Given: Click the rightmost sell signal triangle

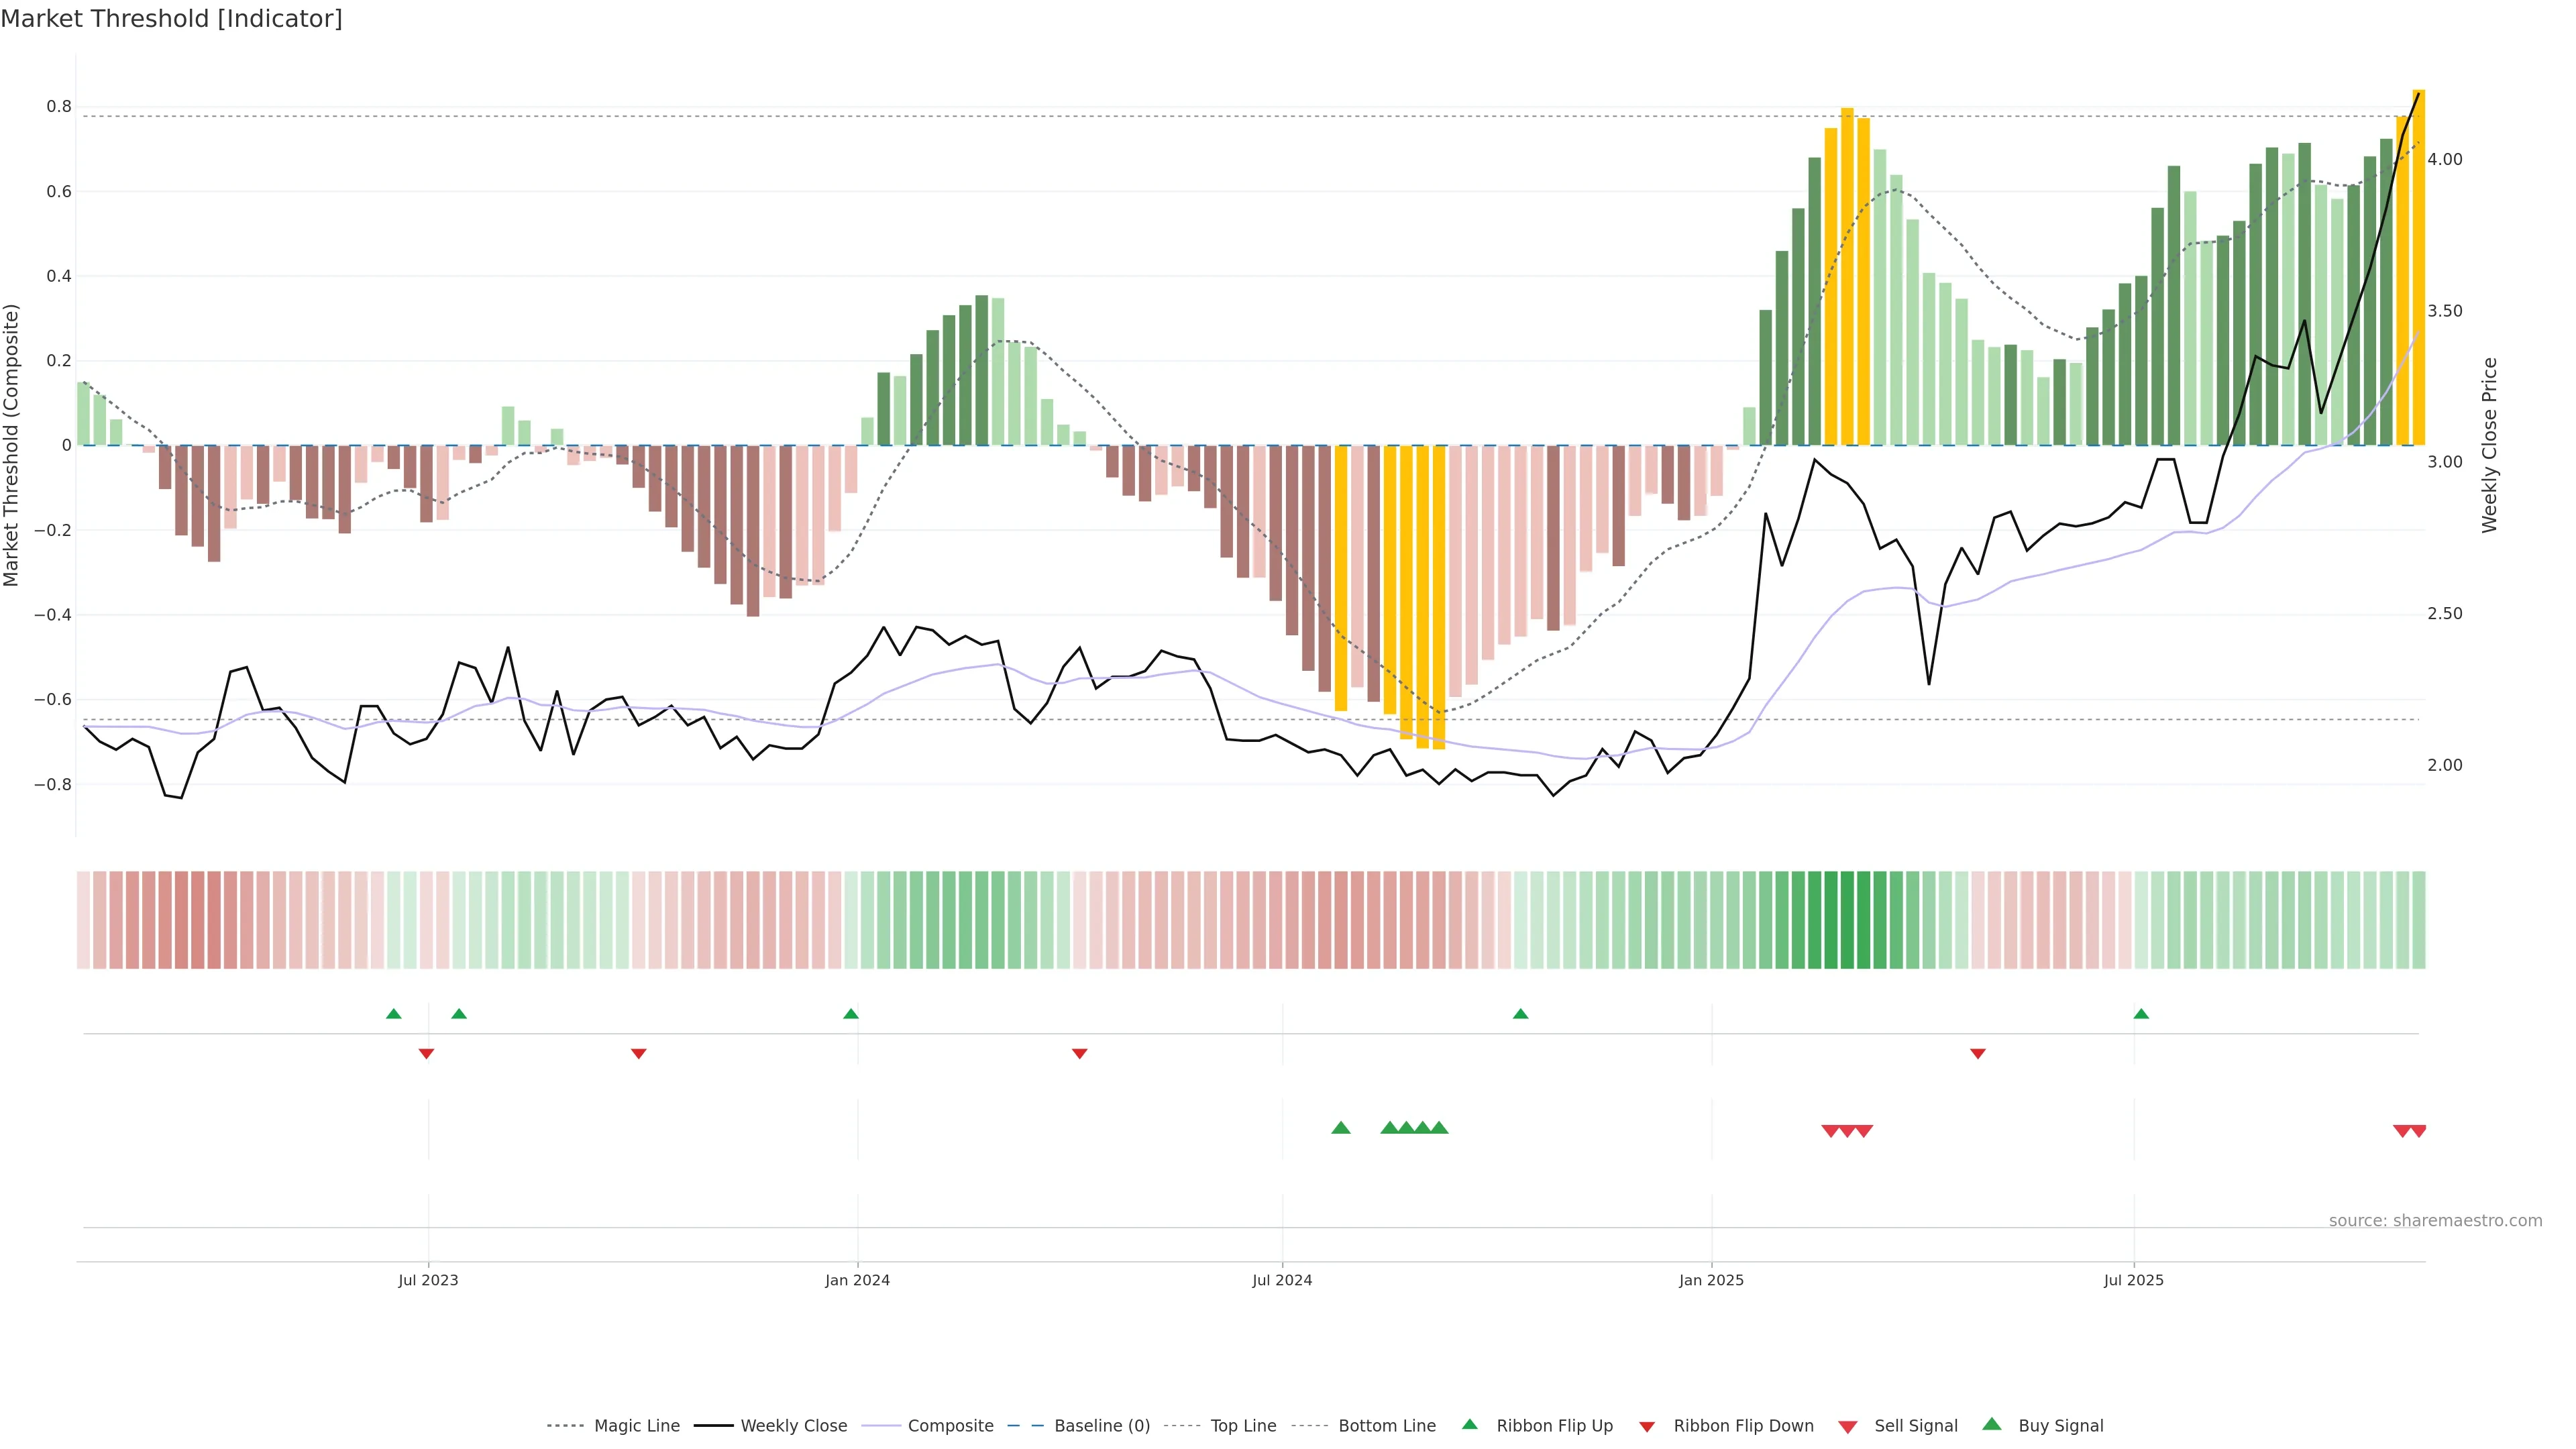Looking at the screenshot, I should [x=2418, y=1131].
